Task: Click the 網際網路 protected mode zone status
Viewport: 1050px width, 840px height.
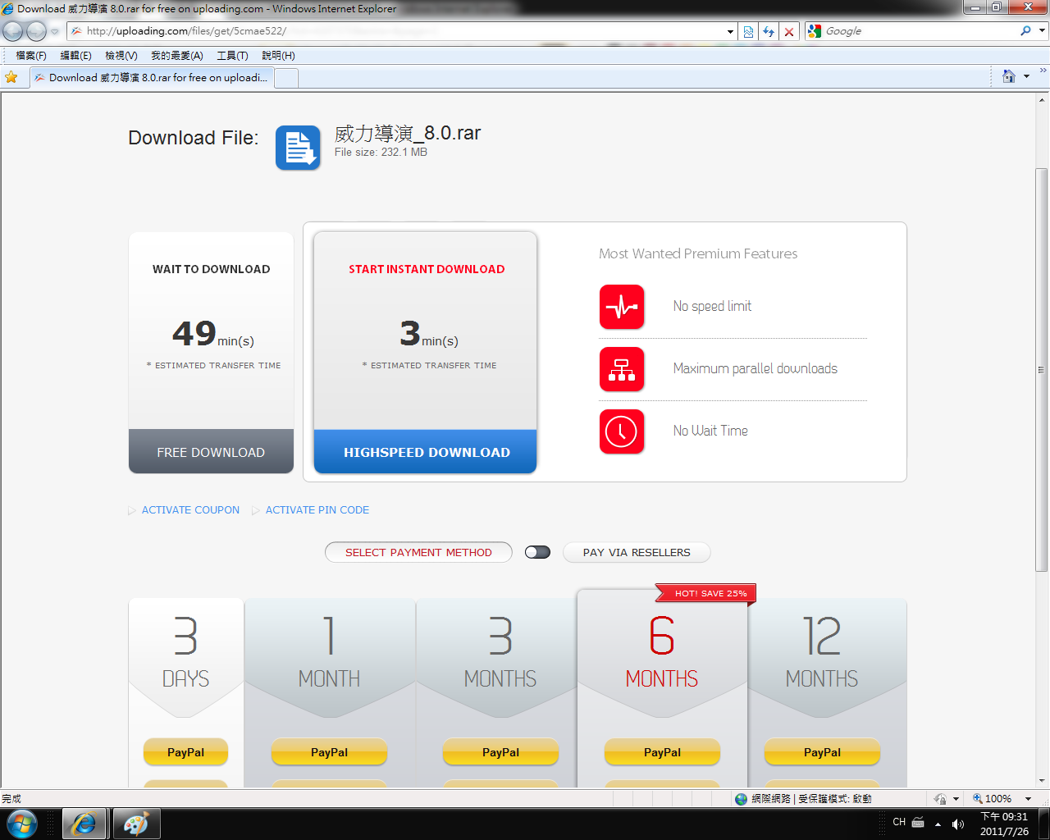Action: [803, 799]
